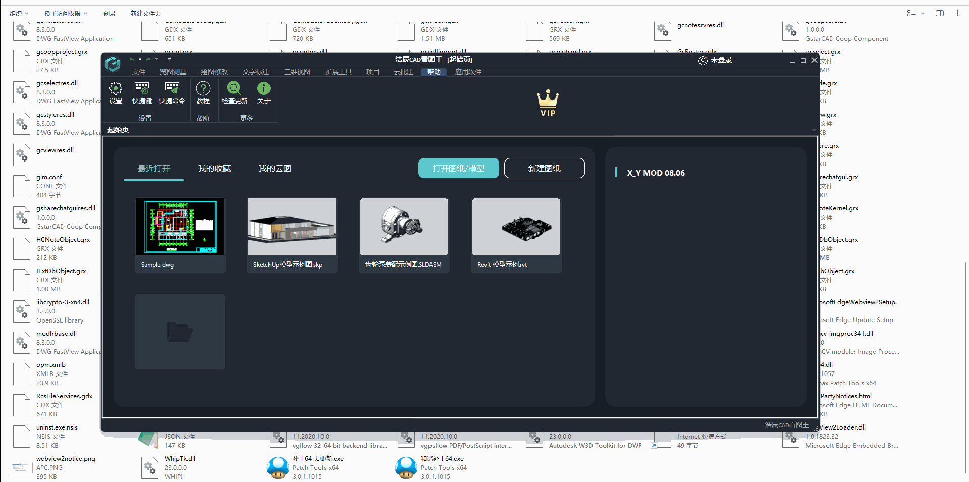This screenshot has height=482, width=969.
Task: Select the 最近打开 recent files tab
Action: [154, 169]
